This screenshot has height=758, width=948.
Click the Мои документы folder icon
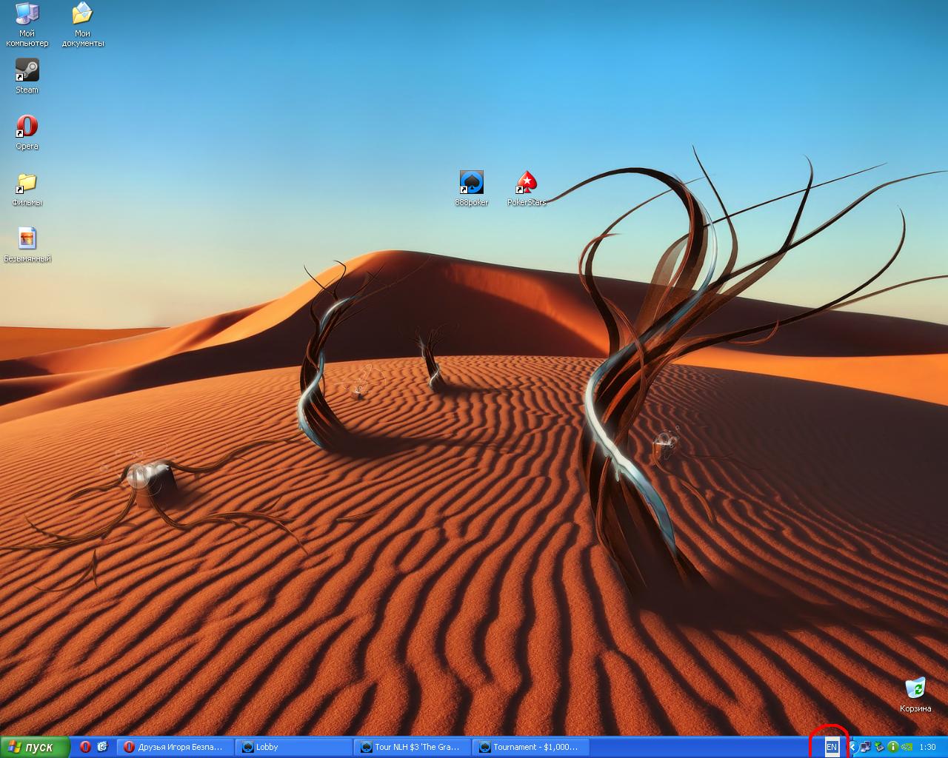coord(82,15)
